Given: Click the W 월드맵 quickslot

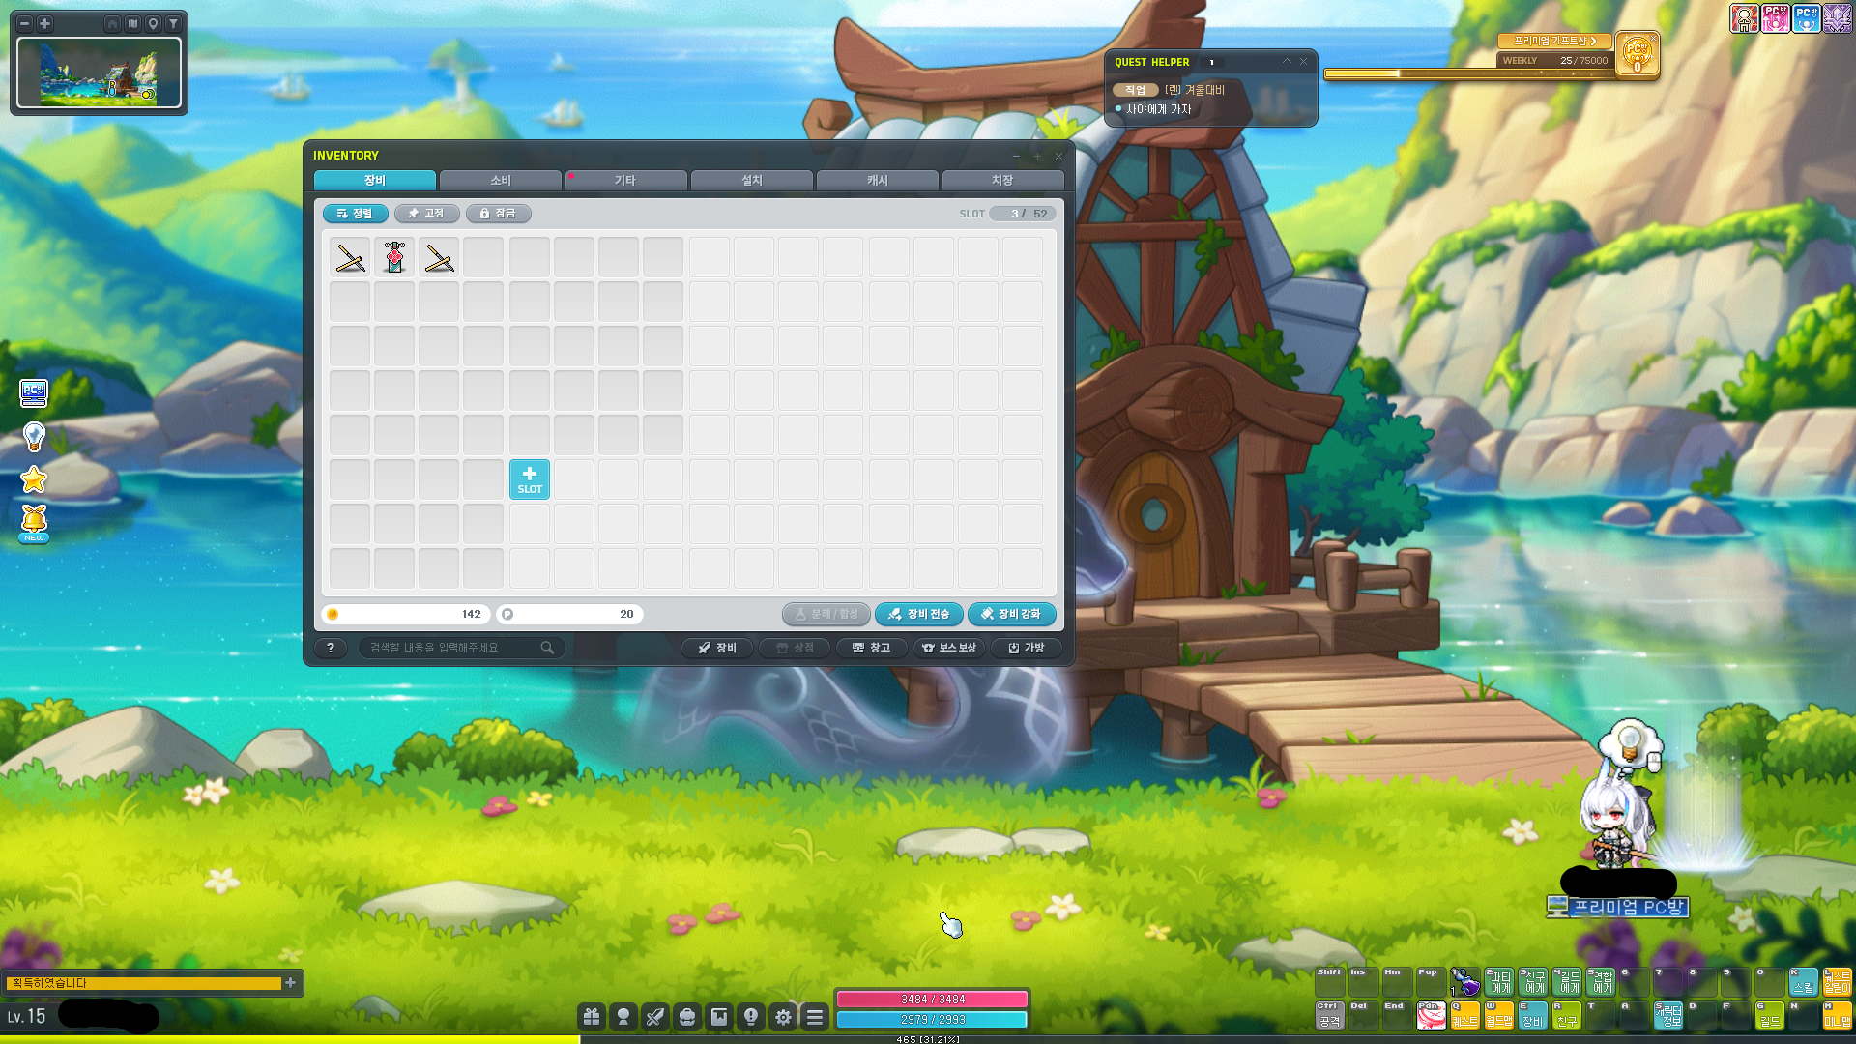Looking at the screenshot, I should 1499,1016.
